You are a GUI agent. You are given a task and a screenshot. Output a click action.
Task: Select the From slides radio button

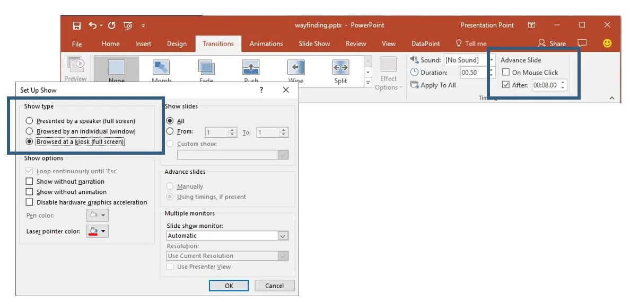(170, 131)
